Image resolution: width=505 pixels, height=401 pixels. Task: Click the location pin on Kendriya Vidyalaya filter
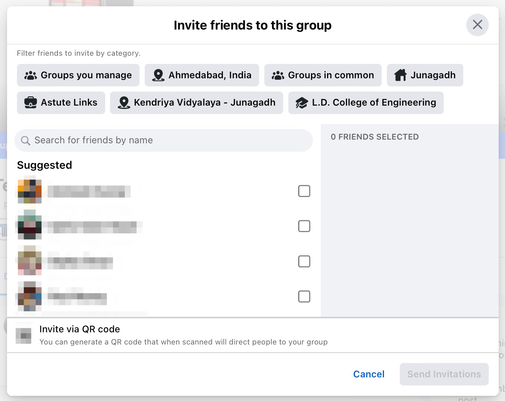124,103
